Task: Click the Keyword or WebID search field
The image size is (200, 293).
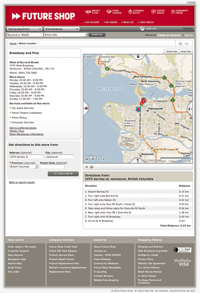Action: 25,35
